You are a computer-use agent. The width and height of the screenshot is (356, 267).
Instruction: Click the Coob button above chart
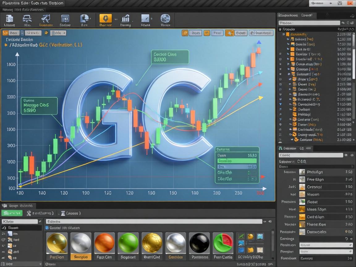[x=240, y=33]
